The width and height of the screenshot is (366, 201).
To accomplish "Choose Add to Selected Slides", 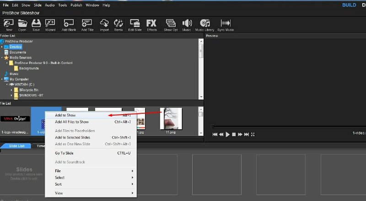I will 91,138.
